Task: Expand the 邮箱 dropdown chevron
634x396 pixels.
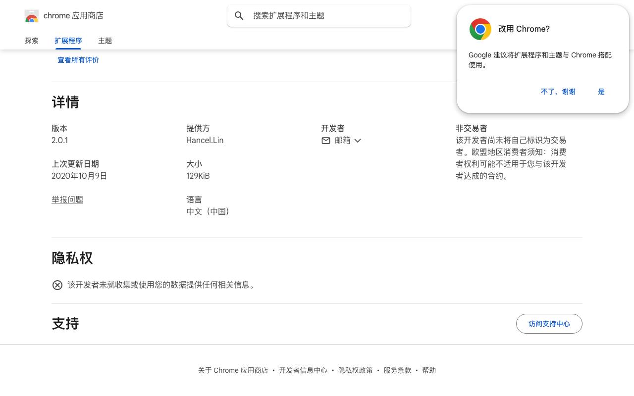Action: point(358,141)
